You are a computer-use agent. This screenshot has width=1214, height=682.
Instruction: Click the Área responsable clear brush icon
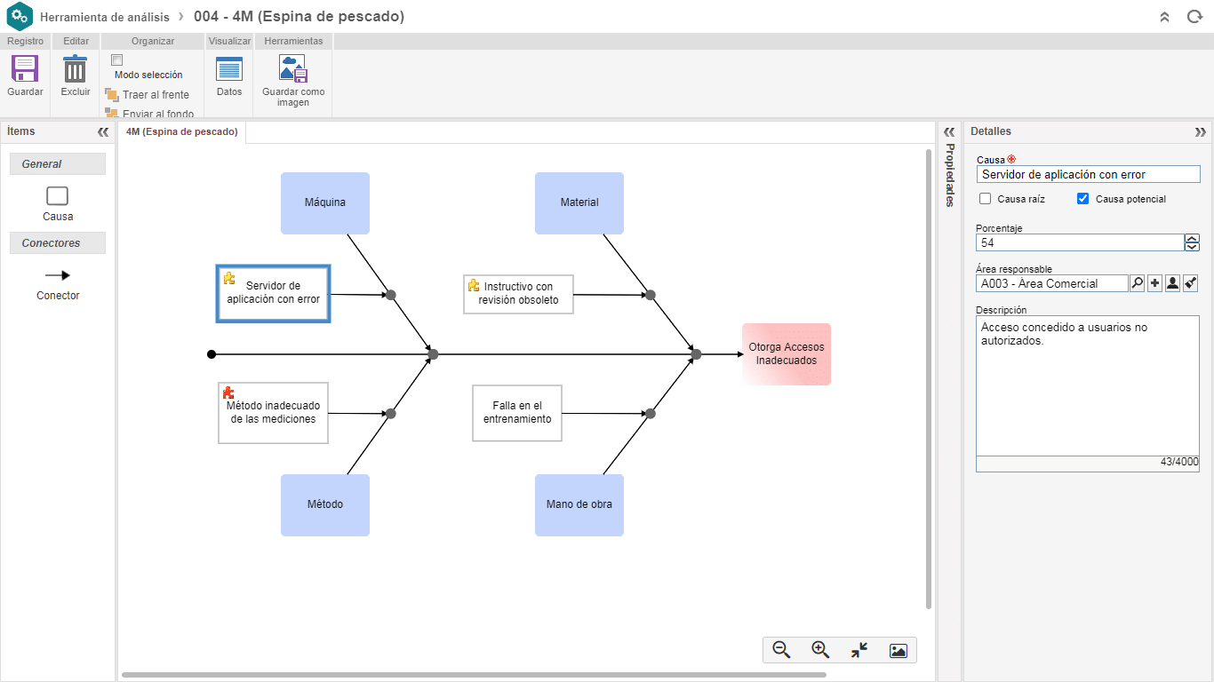[1191, 283]
